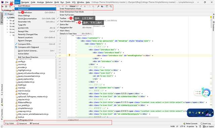Click the memory usage indicator
Screen dimensions: 215x128
[x=208, y=127]
